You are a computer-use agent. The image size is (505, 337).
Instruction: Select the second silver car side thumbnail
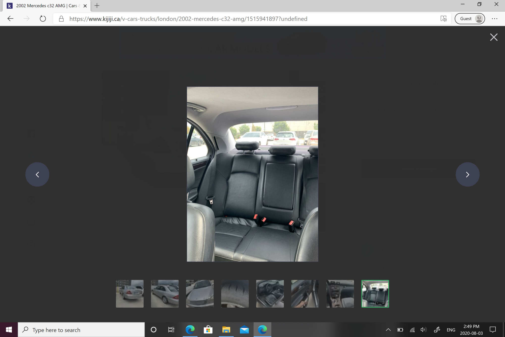tap(165, 294)
